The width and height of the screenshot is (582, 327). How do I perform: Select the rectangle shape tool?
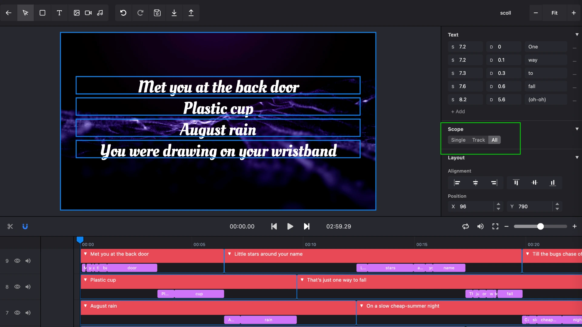tap(42, 13)
